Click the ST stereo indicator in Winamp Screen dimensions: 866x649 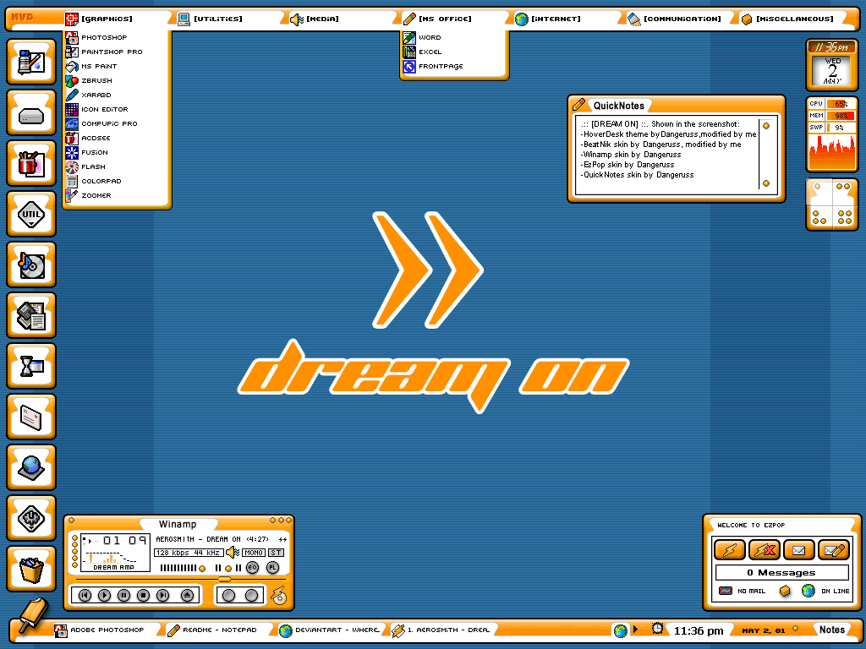tap(277, 553)
